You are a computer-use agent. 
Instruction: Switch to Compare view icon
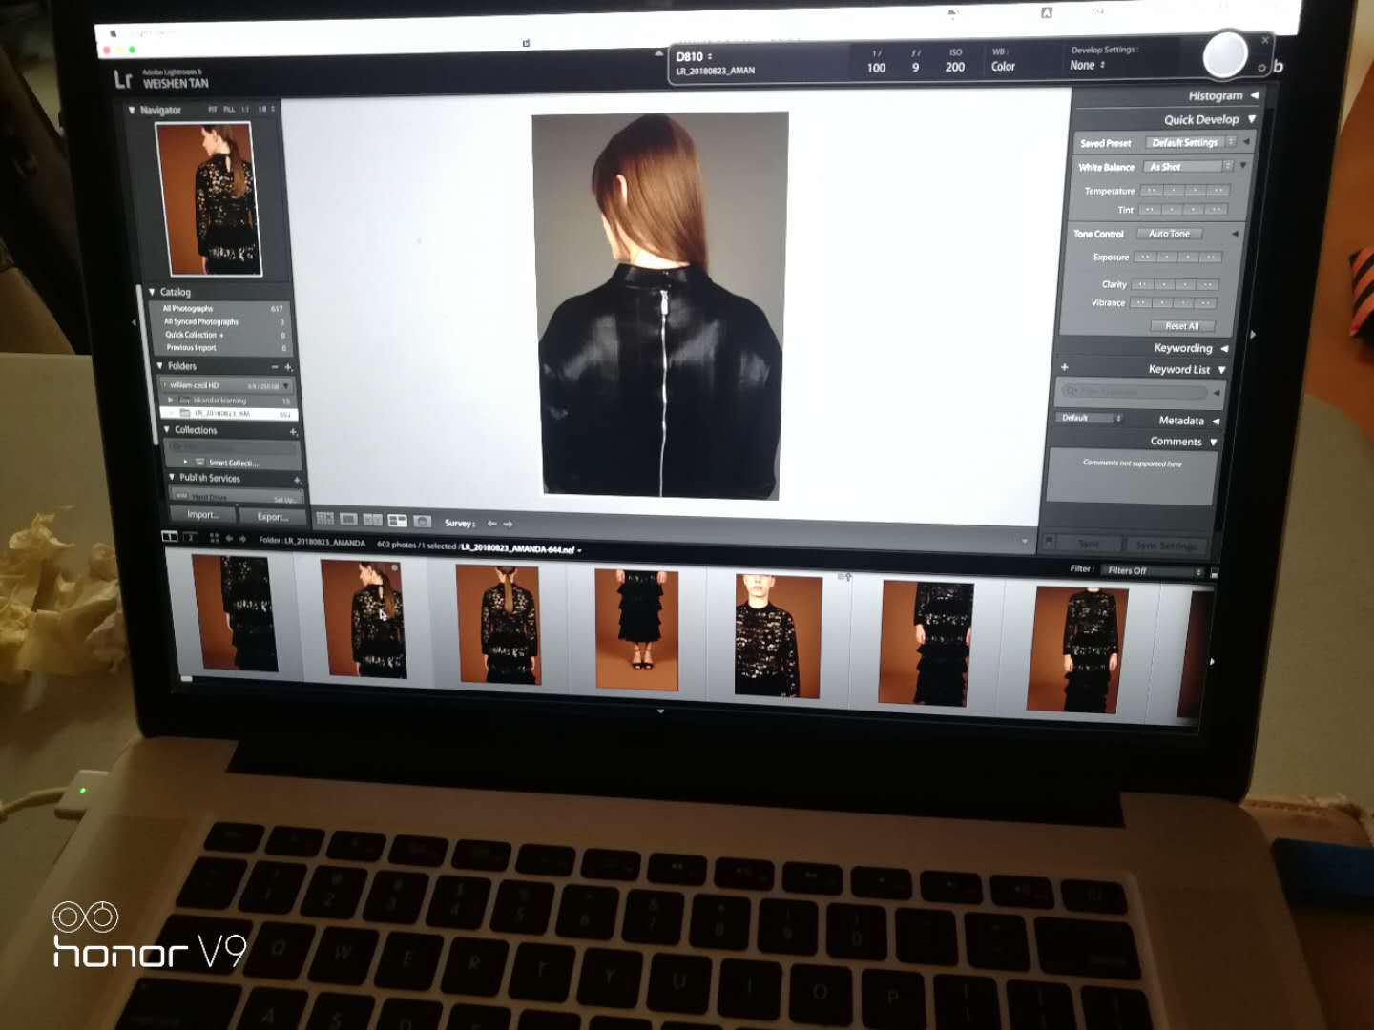pyautogui.click(x=373, y=520)
